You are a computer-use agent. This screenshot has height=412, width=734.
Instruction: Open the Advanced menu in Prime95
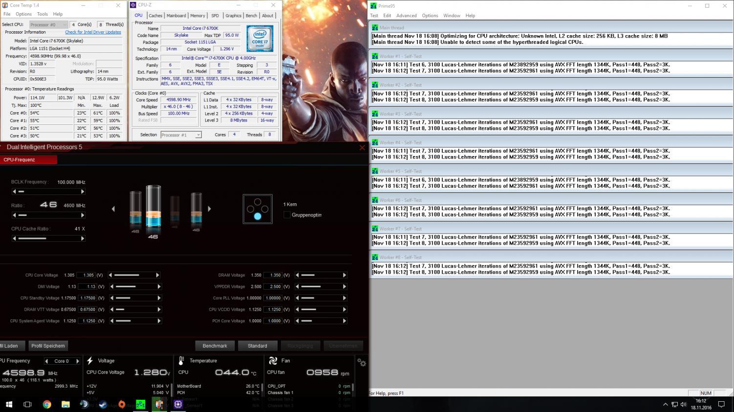pyautogui.click(x=407, y=16)
